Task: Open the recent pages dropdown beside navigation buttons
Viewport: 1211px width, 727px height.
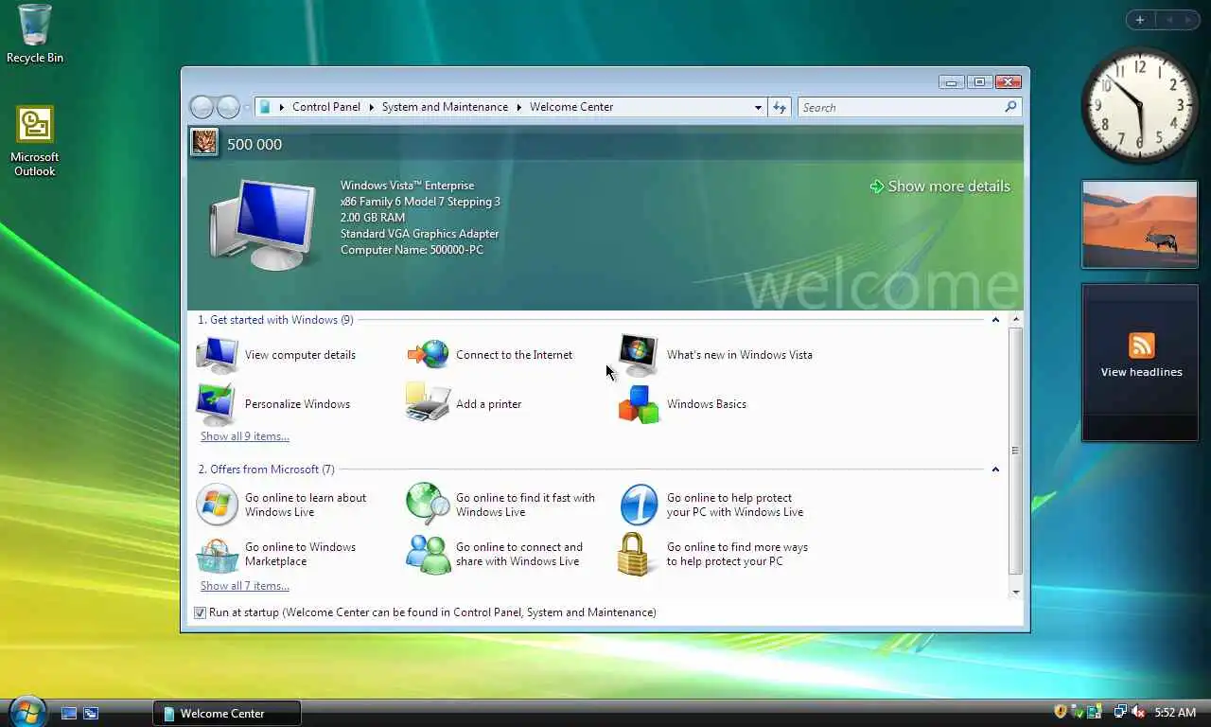Action: (x=247, y=107)
